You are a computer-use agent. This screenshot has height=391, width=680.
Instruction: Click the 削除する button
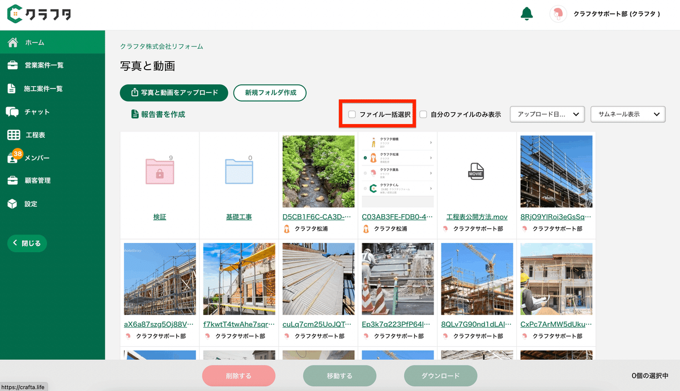point(239,376)
